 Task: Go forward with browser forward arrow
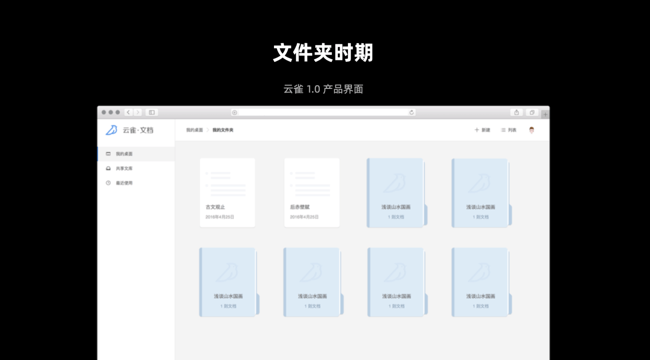tap(137, 112)
